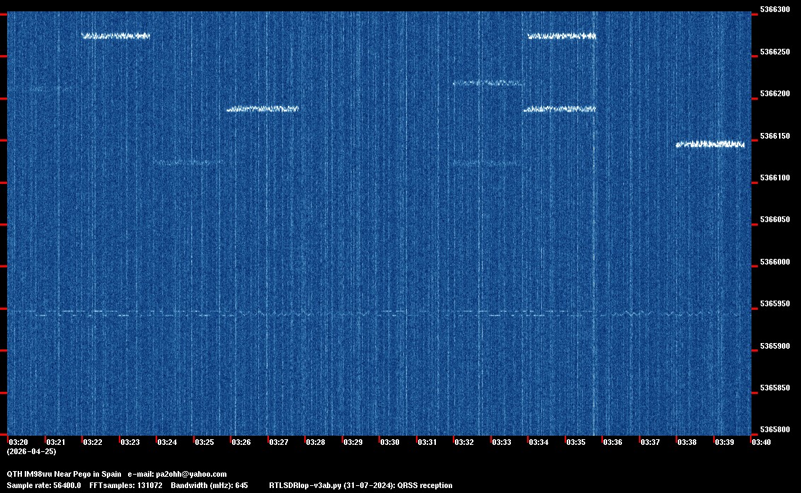Click the top signal trace at 03:22–03:23
This screenshot has width=801, height=493.
(116, 36)
